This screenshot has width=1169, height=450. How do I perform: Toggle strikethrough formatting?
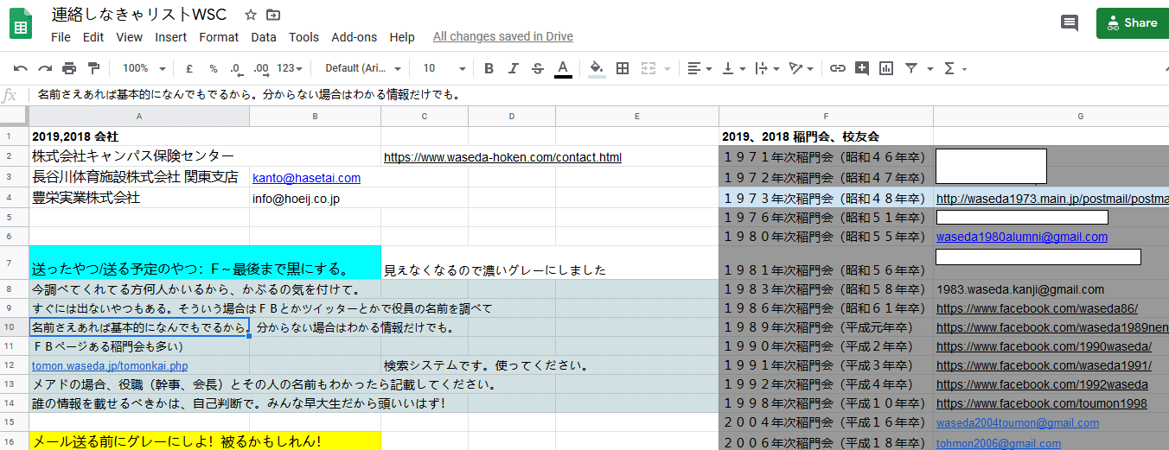pos(538,68)
